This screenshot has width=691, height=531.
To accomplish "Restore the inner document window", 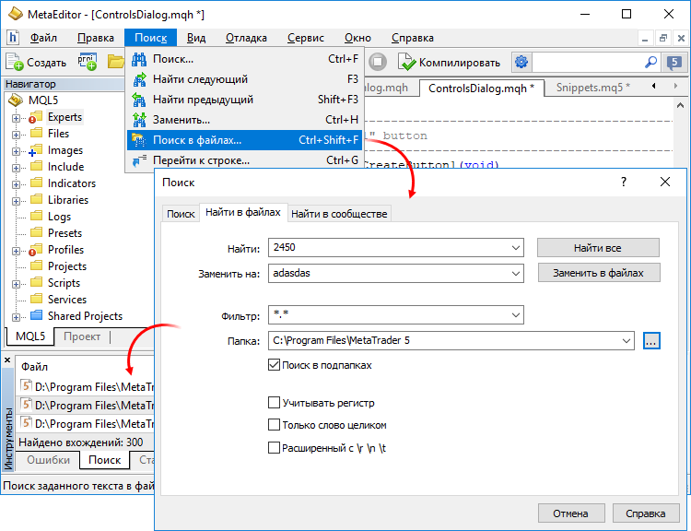I will click(x=663, y=39).
